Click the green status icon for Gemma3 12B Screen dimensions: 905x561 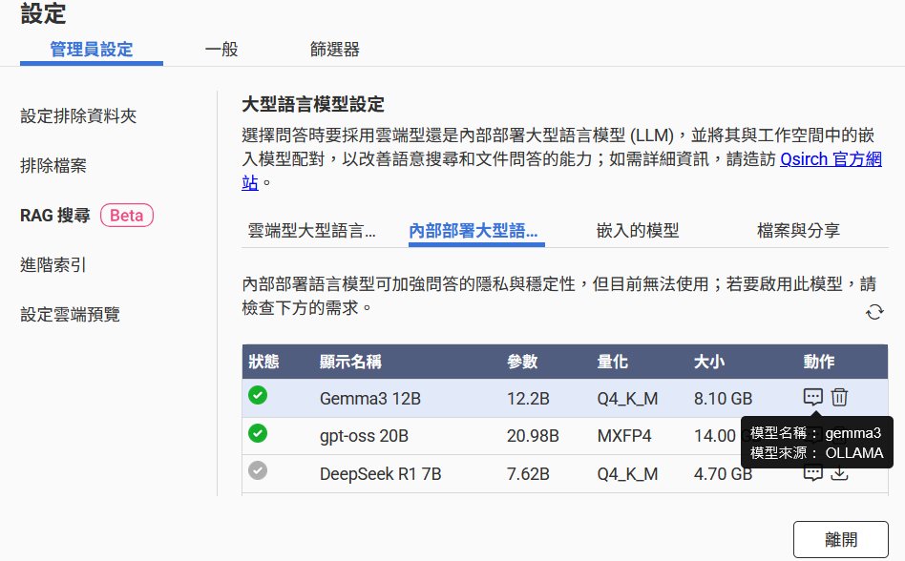[258, 396]
